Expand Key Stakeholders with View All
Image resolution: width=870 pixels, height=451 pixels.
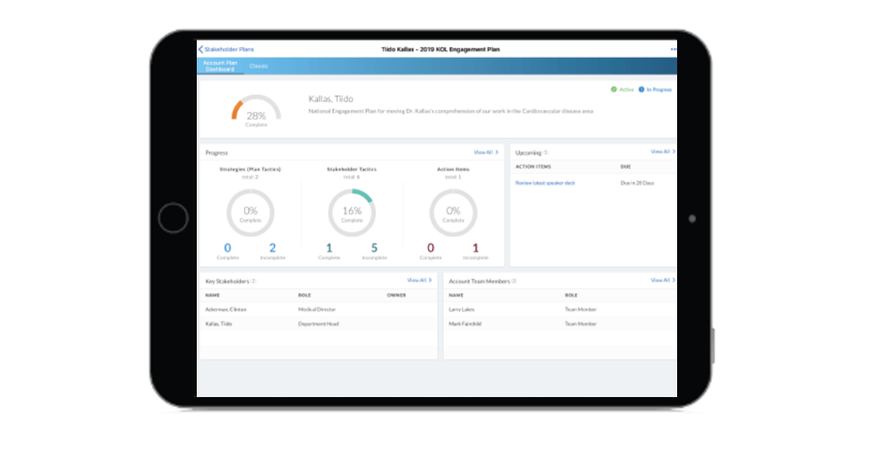pos(420,280)
